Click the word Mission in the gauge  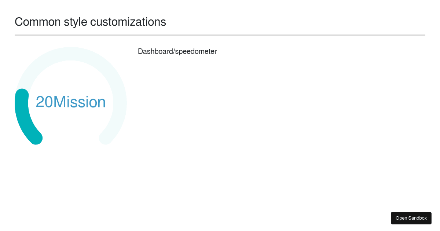pos(80,102)
